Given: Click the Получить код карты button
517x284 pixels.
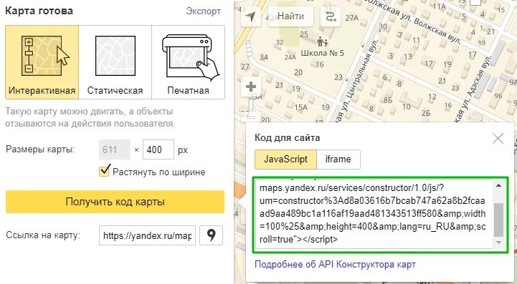Looking at the screenshot, I should tap(115, 202).
